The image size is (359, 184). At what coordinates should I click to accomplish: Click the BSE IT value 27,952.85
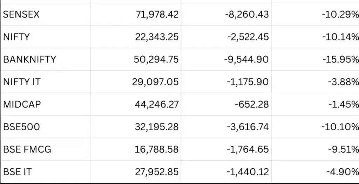point(157,172)
